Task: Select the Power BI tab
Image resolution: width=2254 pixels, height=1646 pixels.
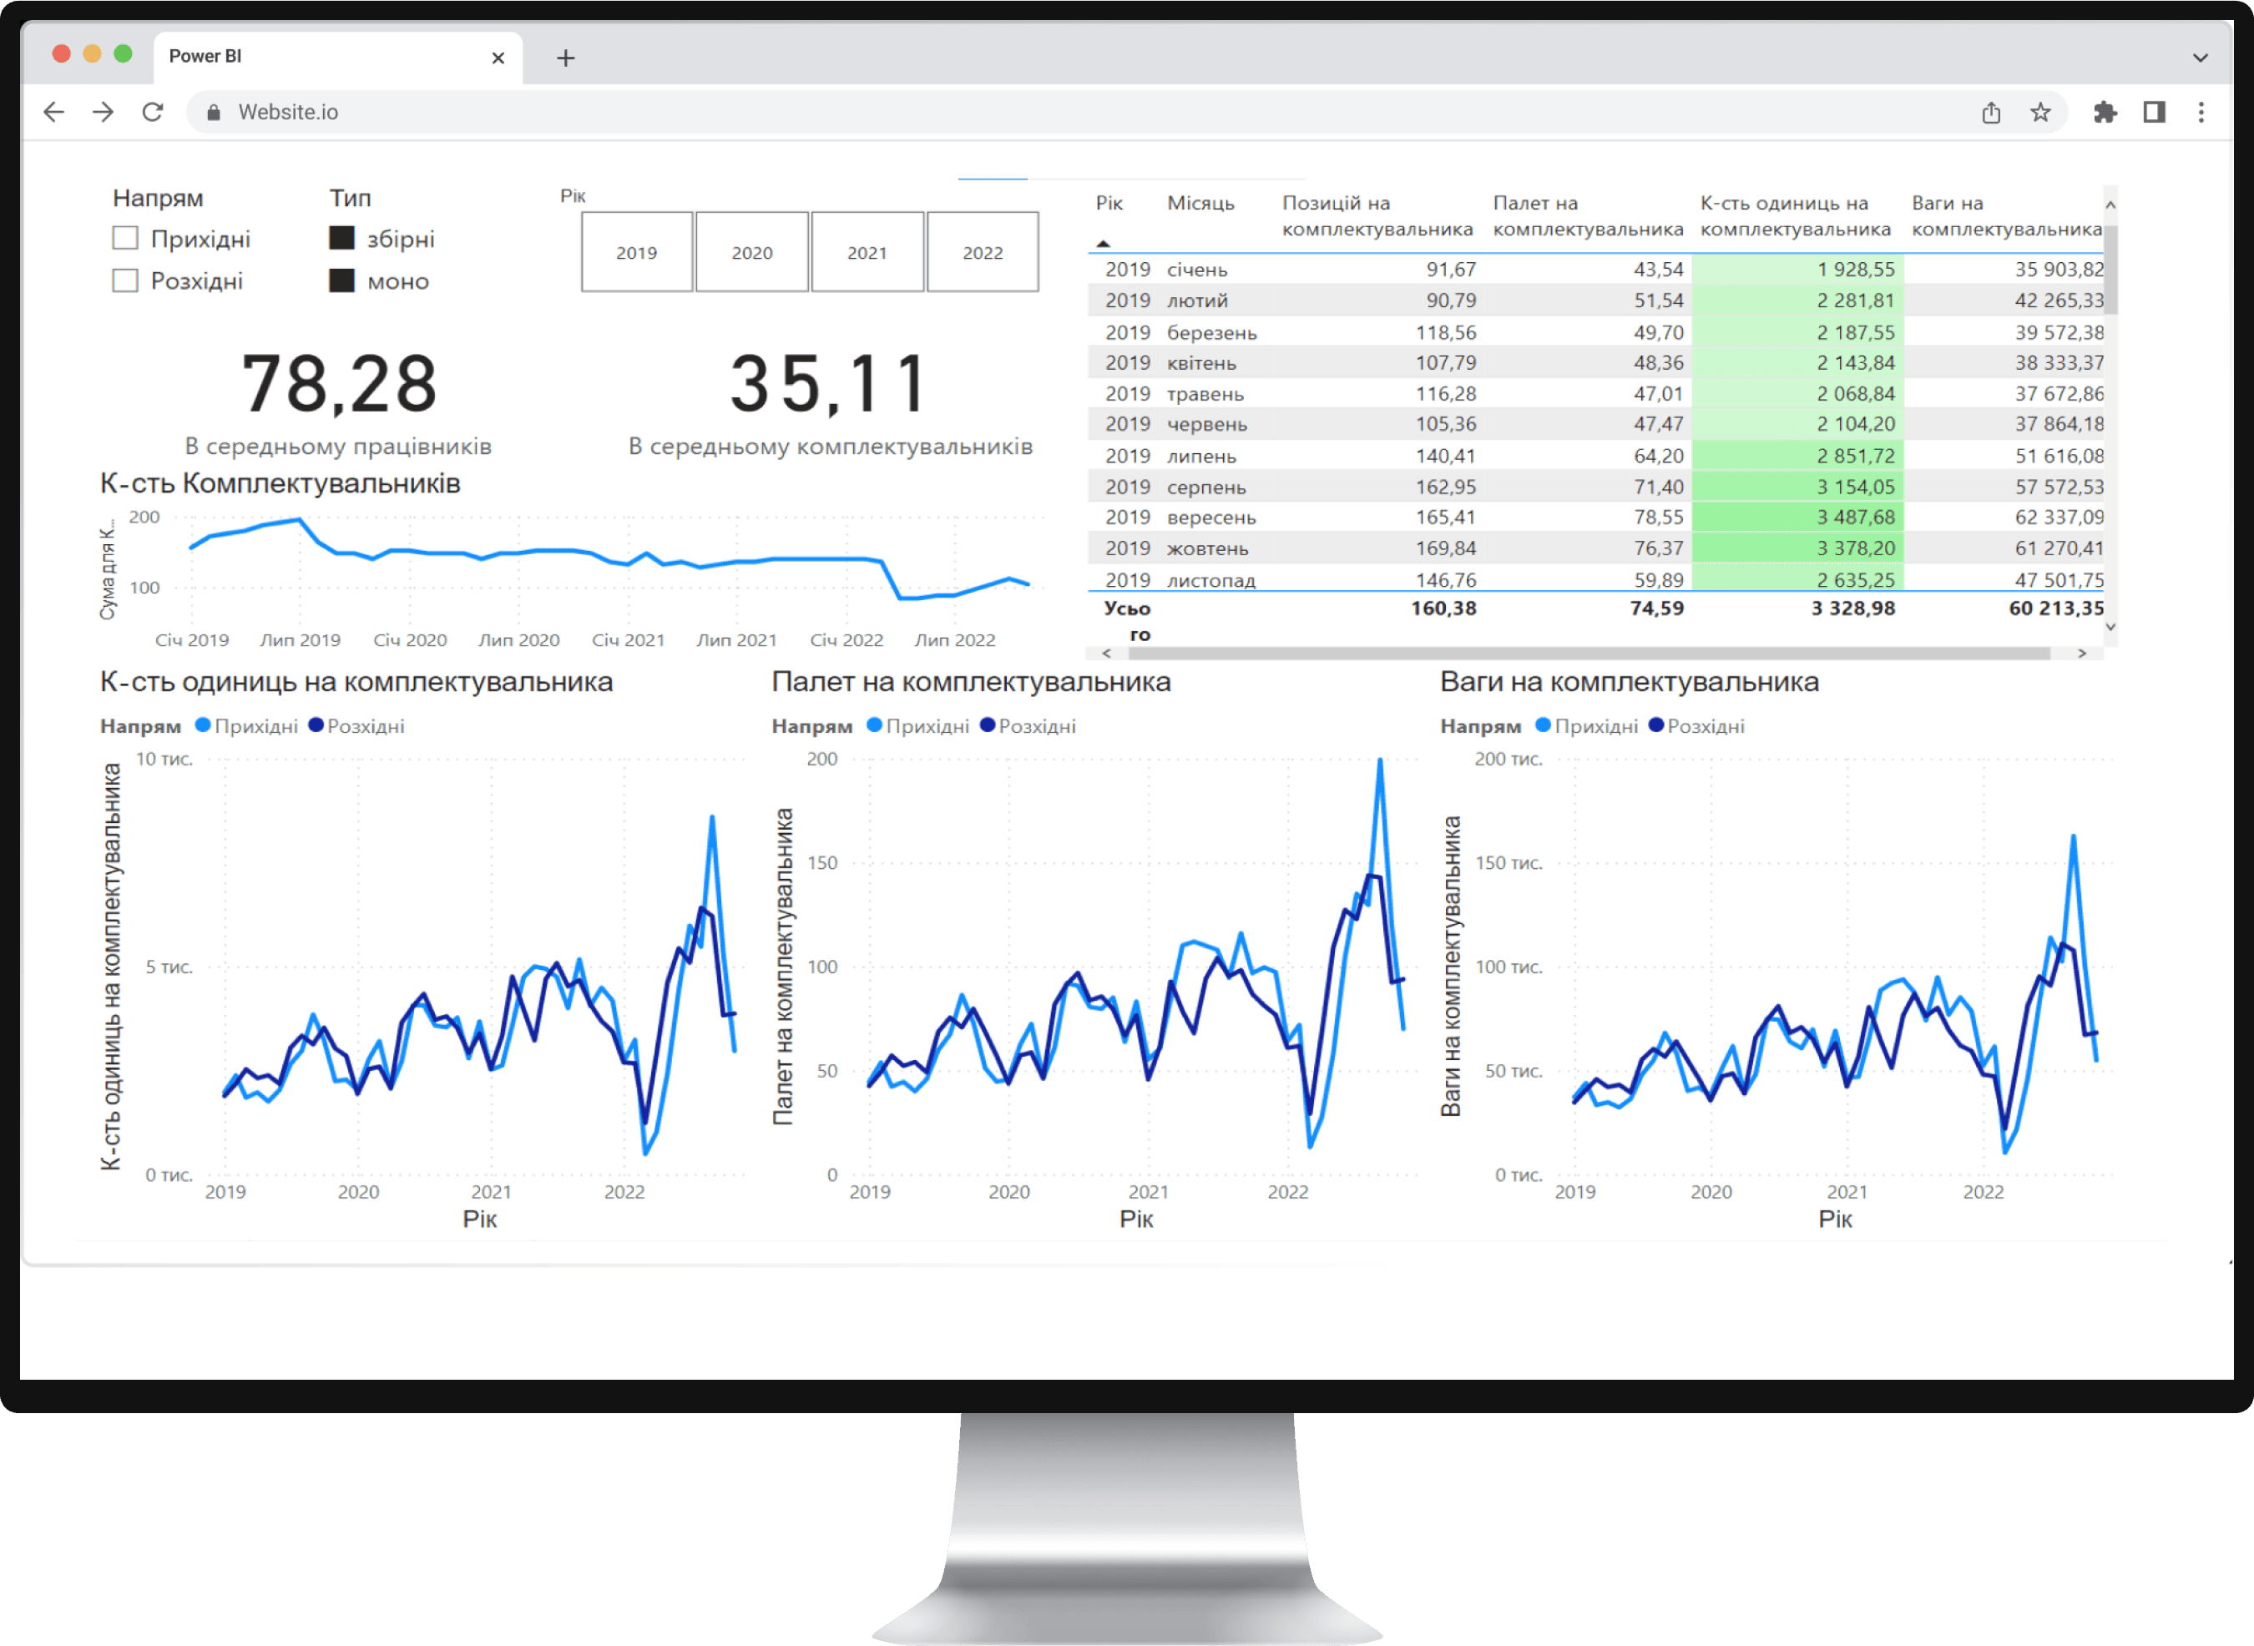Action: (336, 57)
